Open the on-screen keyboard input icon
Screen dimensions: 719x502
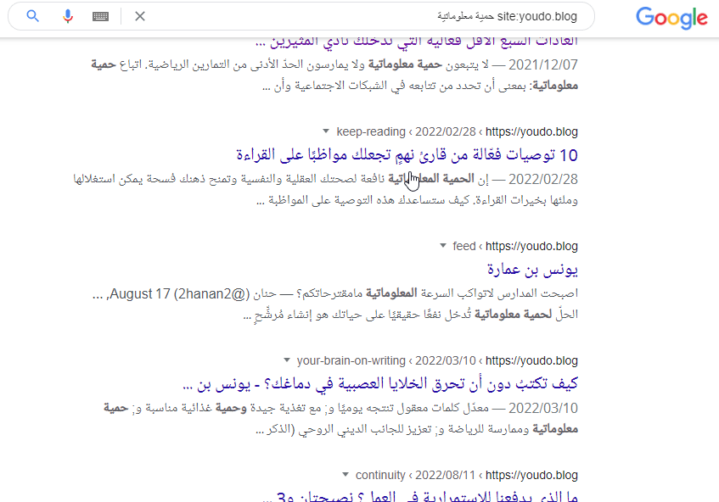click(x=100, y=15)
